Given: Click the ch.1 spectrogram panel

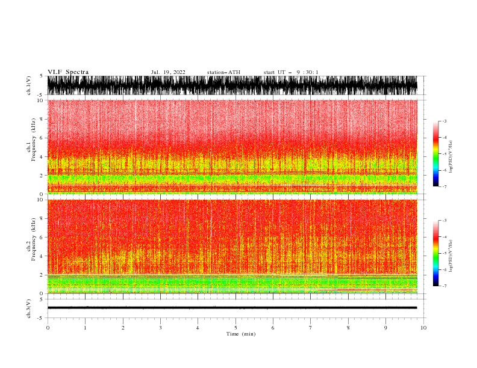Looking at the screenshot, I should (x=232, y=147).
